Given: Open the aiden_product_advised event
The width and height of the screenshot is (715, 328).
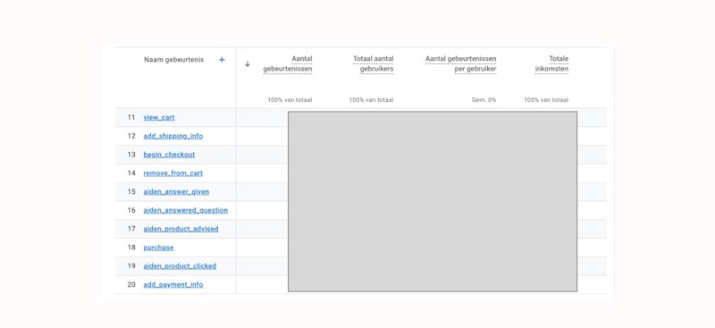Looking at the screenshot, I should (181, 229).
